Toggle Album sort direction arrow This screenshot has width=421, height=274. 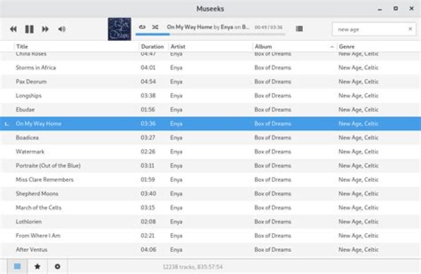pos(332,47)
